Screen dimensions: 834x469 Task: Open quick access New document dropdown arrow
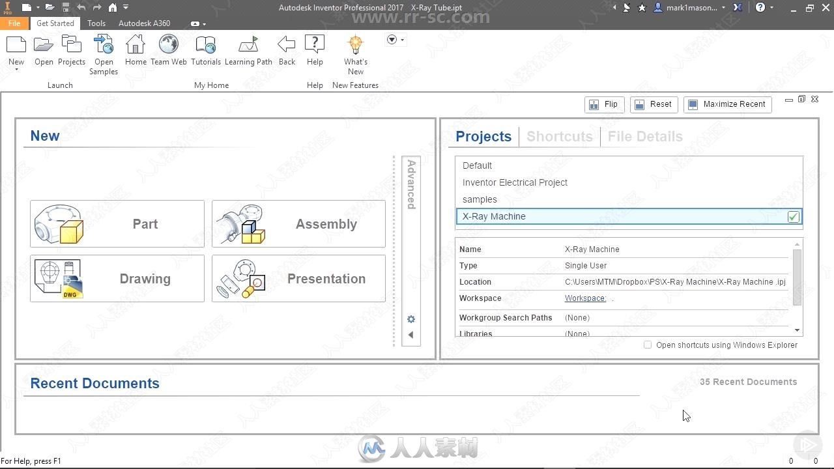[x=38, y=8]
